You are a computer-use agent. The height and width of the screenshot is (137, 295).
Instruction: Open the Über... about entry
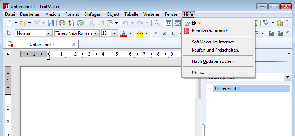218,73
